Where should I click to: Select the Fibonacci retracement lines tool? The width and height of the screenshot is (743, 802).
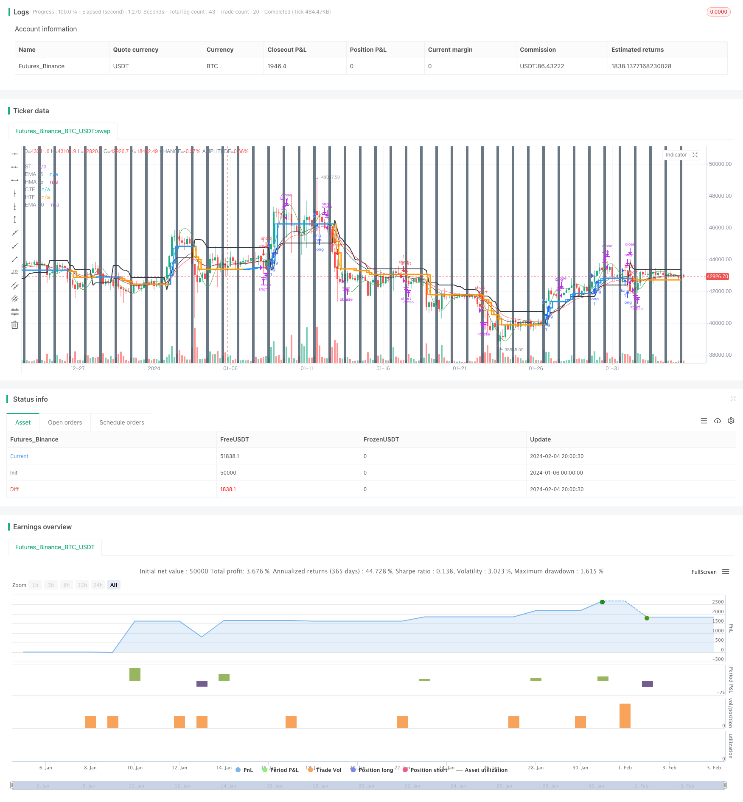(x=15, y=312)
